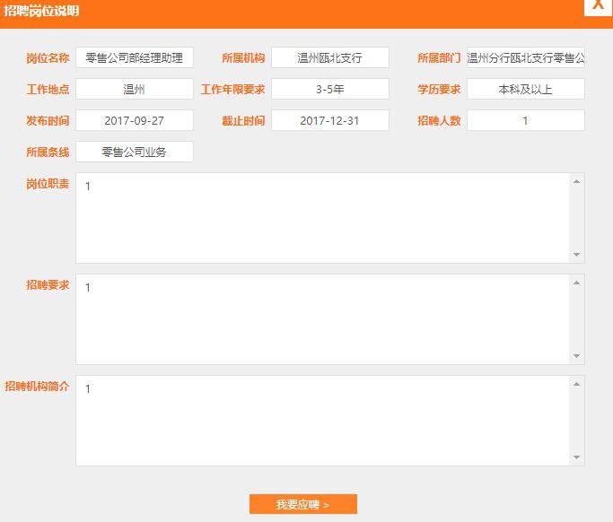The height and width of the screenshot is (522, 613).
Task: Click inside the 岗位职责 text area
Action: click(x=323, y=218)
